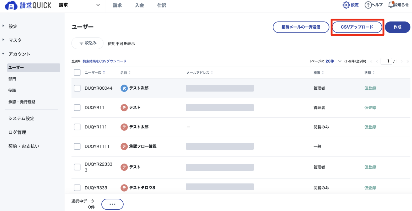The width and height of the screenshot is (412, 211).
Task: Sort by 名前 column arrows
Action: 130,73
